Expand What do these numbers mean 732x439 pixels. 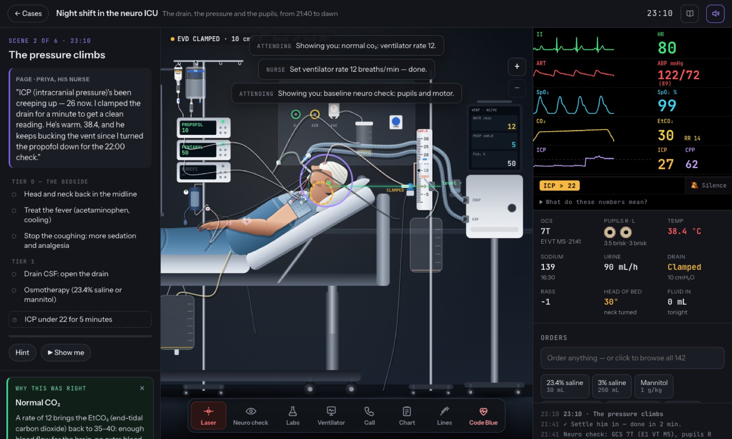(x=593, y=202)
